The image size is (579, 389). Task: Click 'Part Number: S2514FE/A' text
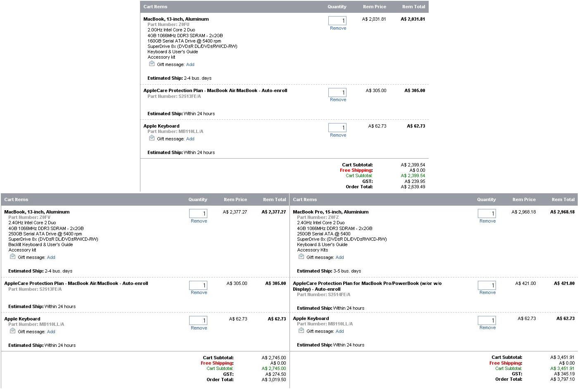tap(323, 294)
